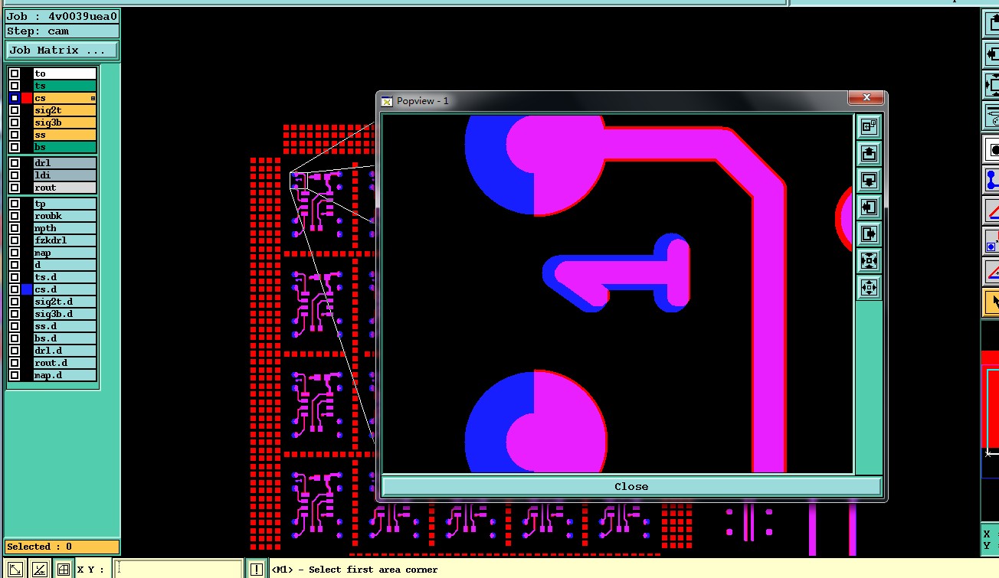
Task: Close the Popview window using Close button
Action: point(631,486)
